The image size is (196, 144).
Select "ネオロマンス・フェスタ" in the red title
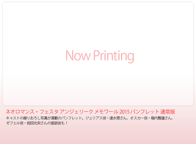click(32, 112)
